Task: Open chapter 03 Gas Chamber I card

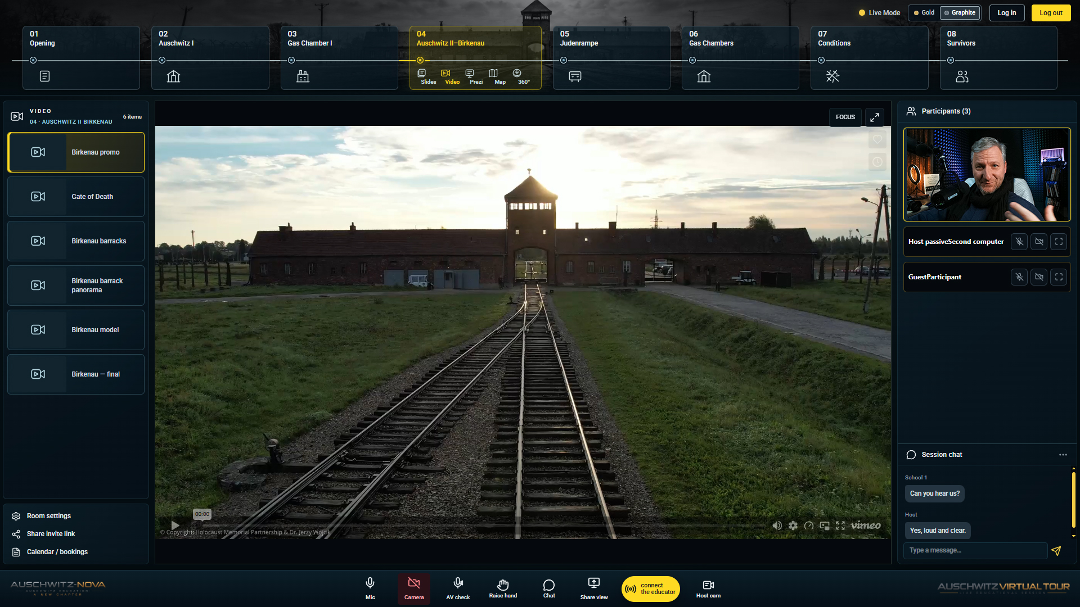Action: 339,57
